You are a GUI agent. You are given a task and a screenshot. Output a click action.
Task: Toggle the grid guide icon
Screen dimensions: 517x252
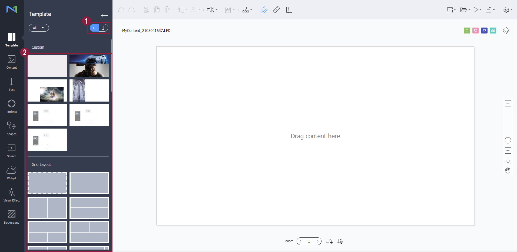point(289,10)
